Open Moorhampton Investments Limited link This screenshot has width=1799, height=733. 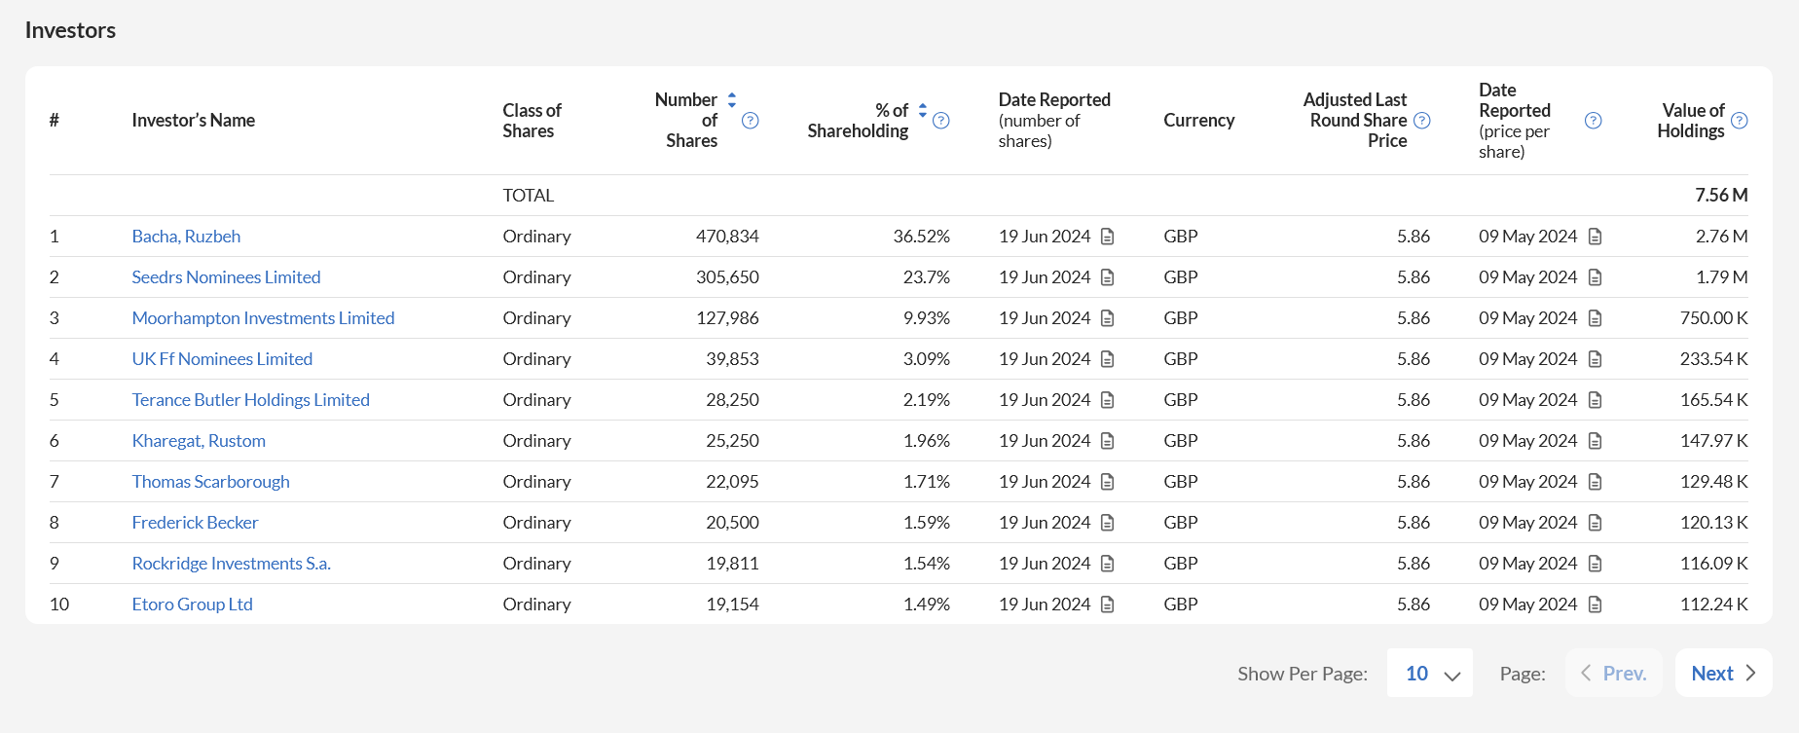coord(263,318)
